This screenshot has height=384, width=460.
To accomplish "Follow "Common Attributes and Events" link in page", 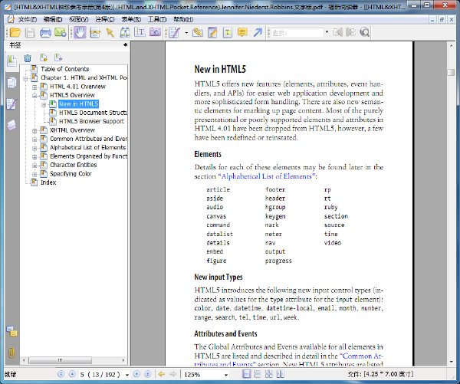I will tap(361, 356).
